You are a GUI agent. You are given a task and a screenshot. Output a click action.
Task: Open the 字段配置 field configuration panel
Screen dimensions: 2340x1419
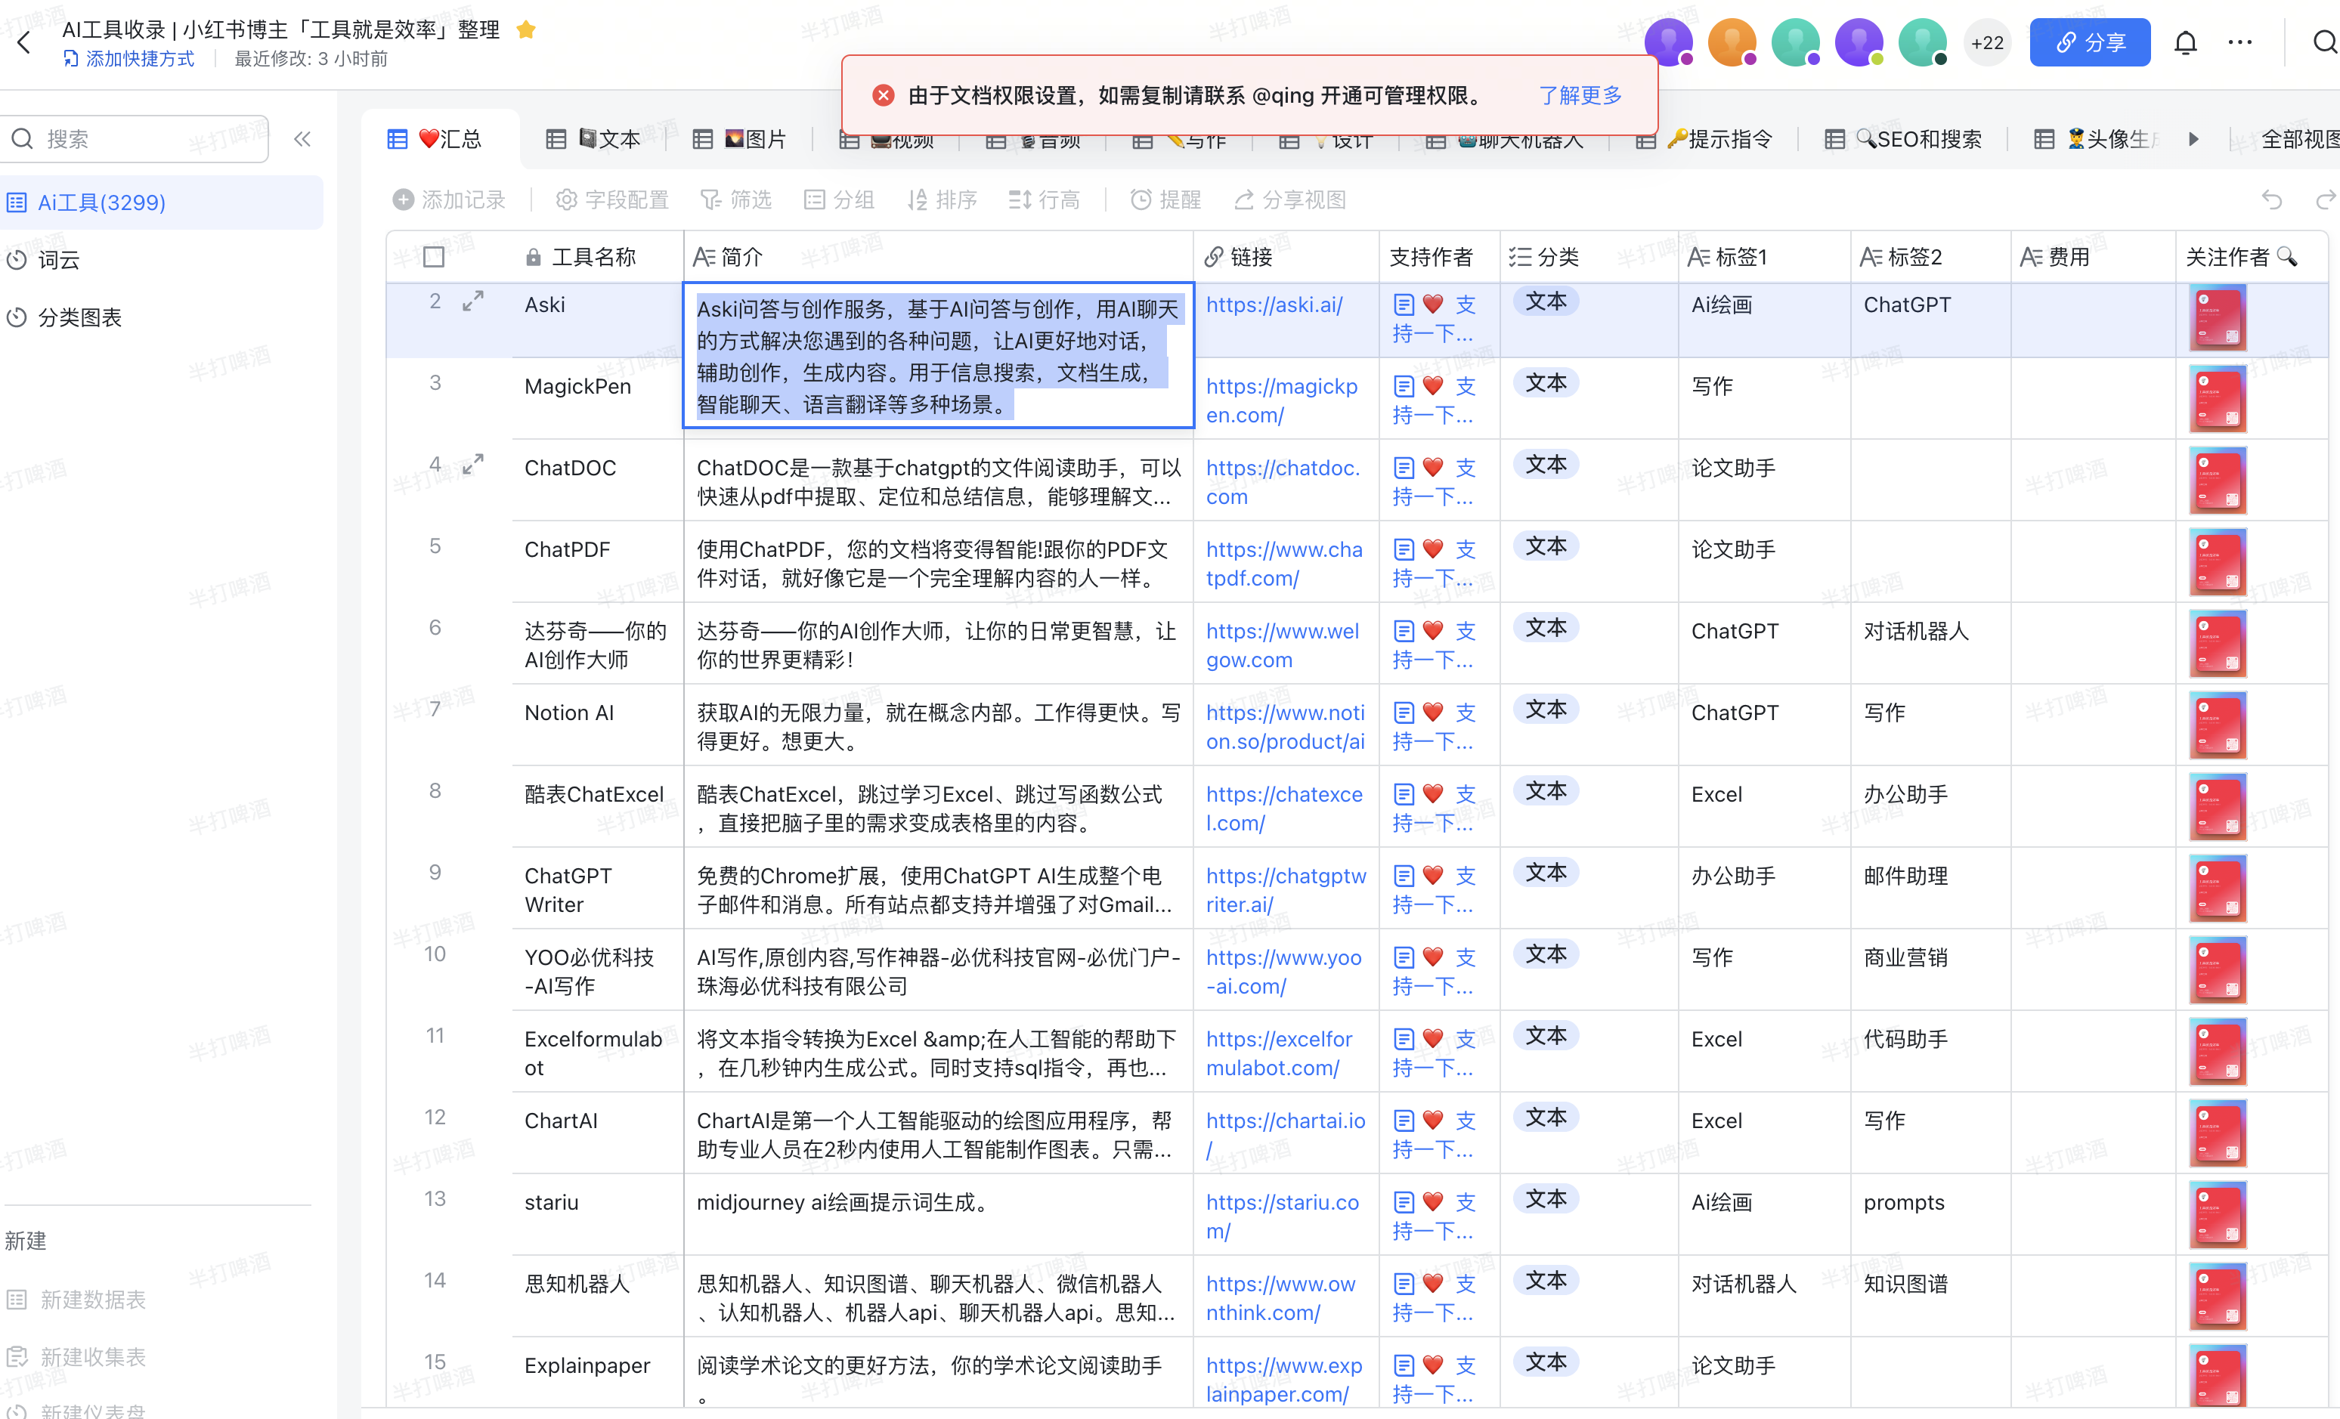tap(612, 199)
